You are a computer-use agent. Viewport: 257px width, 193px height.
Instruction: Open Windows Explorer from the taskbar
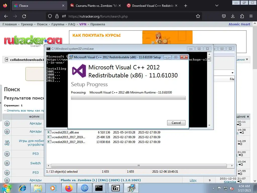[x=38, y=188]
